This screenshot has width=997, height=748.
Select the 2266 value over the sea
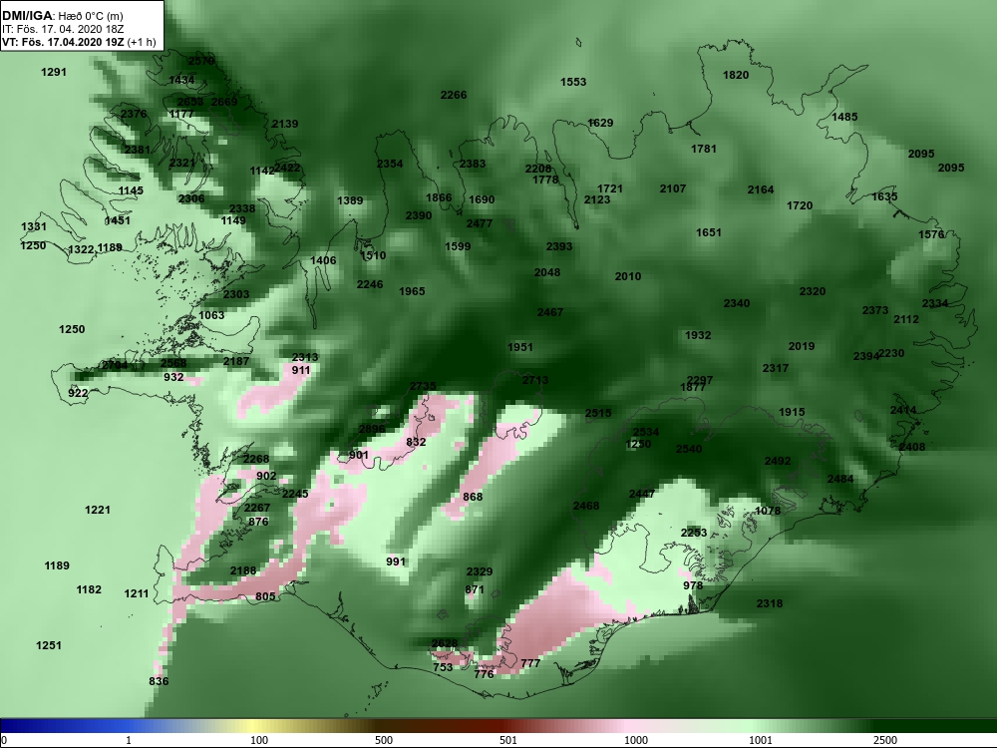click(454, 95)
